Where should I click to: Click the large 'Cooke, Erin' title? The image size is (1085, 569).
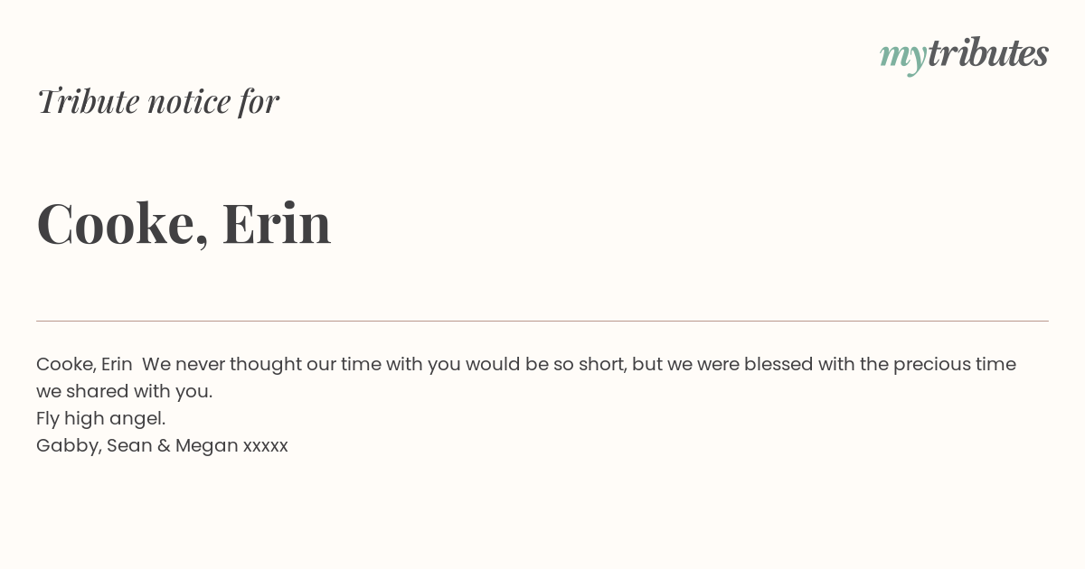[x=184, y=223]
